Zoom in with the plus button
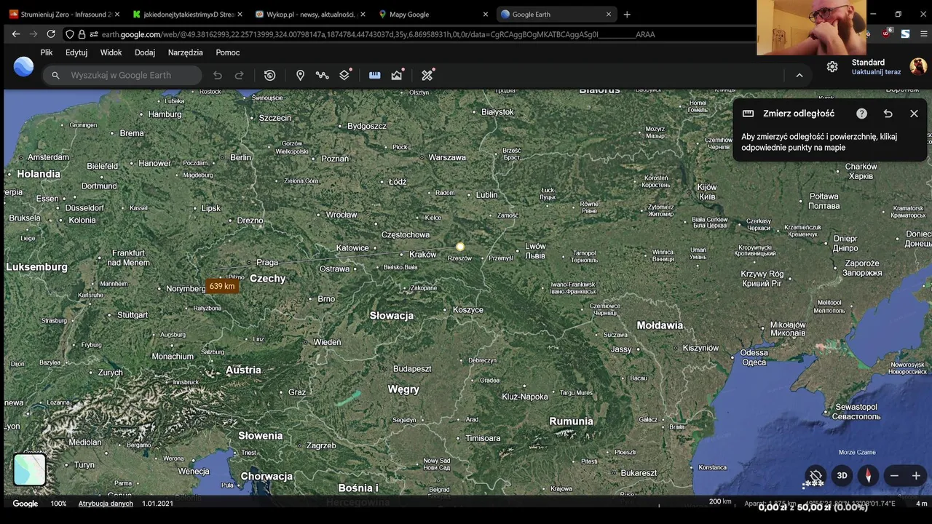This screenshot has width=932, height=524. [x=916, y=476]
